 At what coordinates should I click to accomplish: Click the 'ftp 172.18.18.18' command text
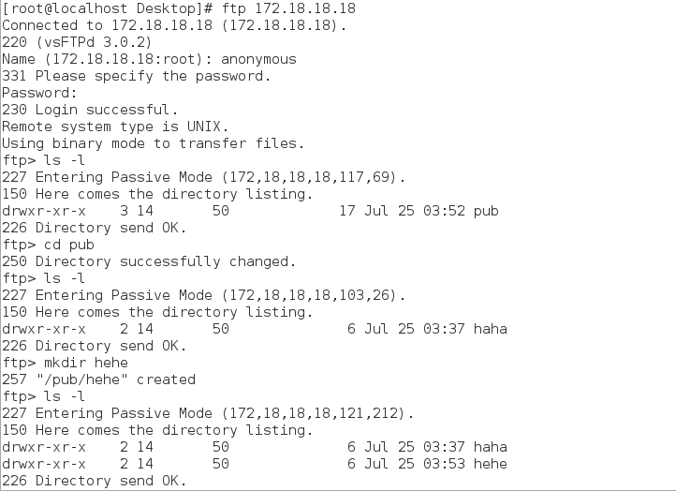(288, 8)
